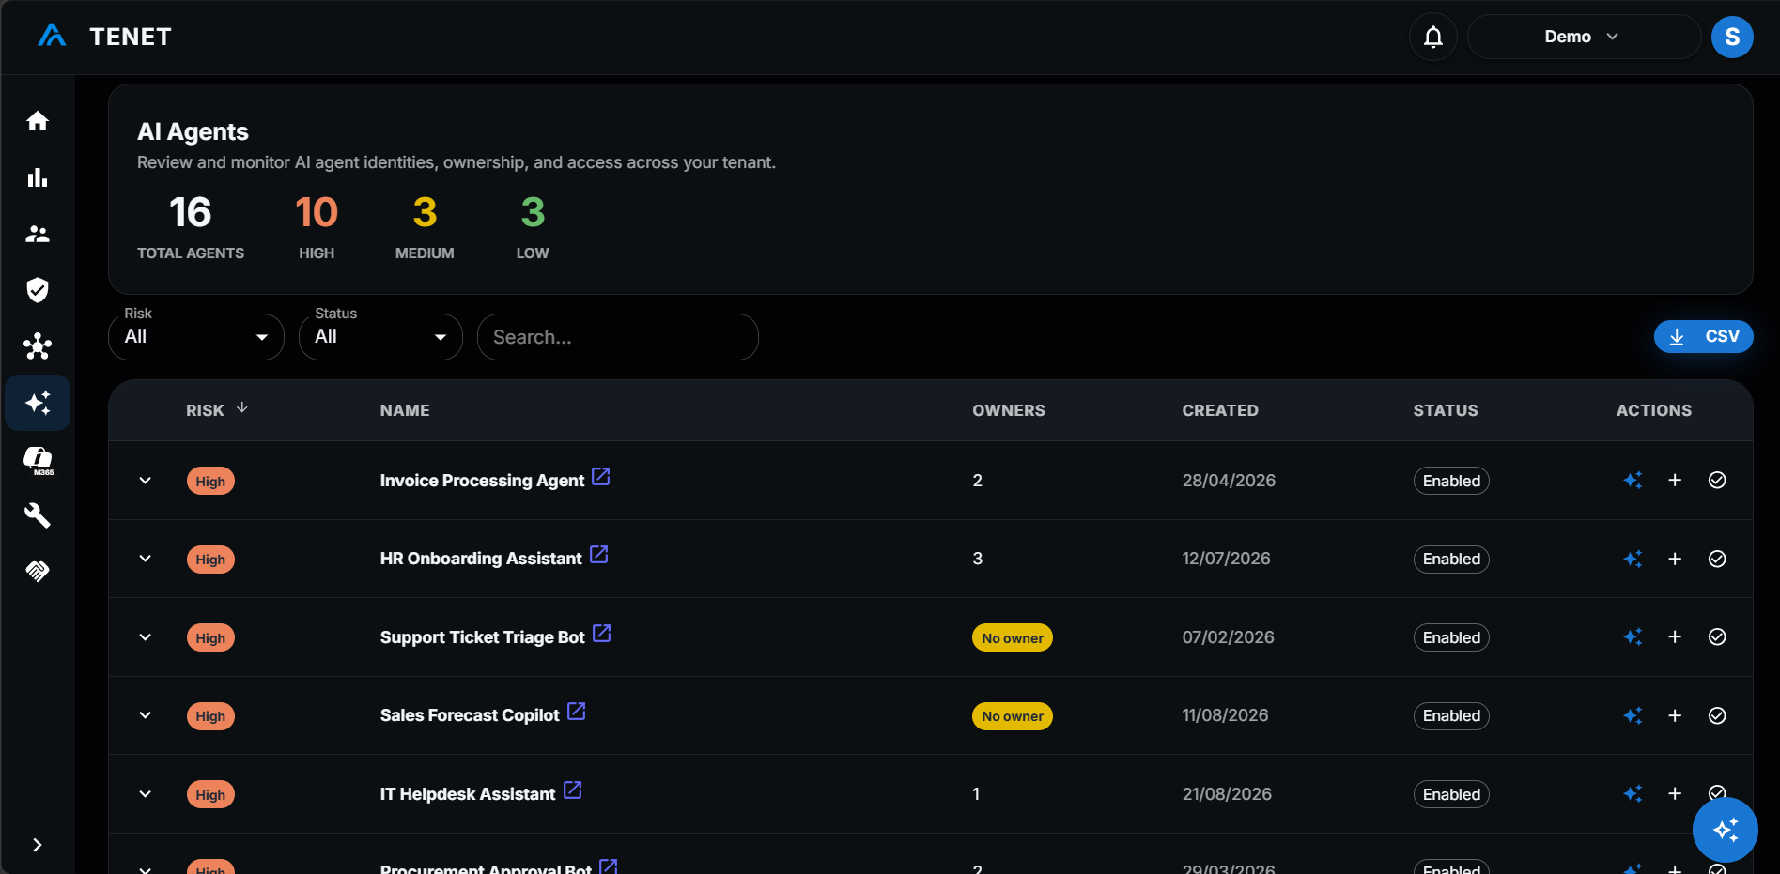This screenshot has width=1780, height=874.
Task: Open the Status filter dropdown
Action: (380, 337)
